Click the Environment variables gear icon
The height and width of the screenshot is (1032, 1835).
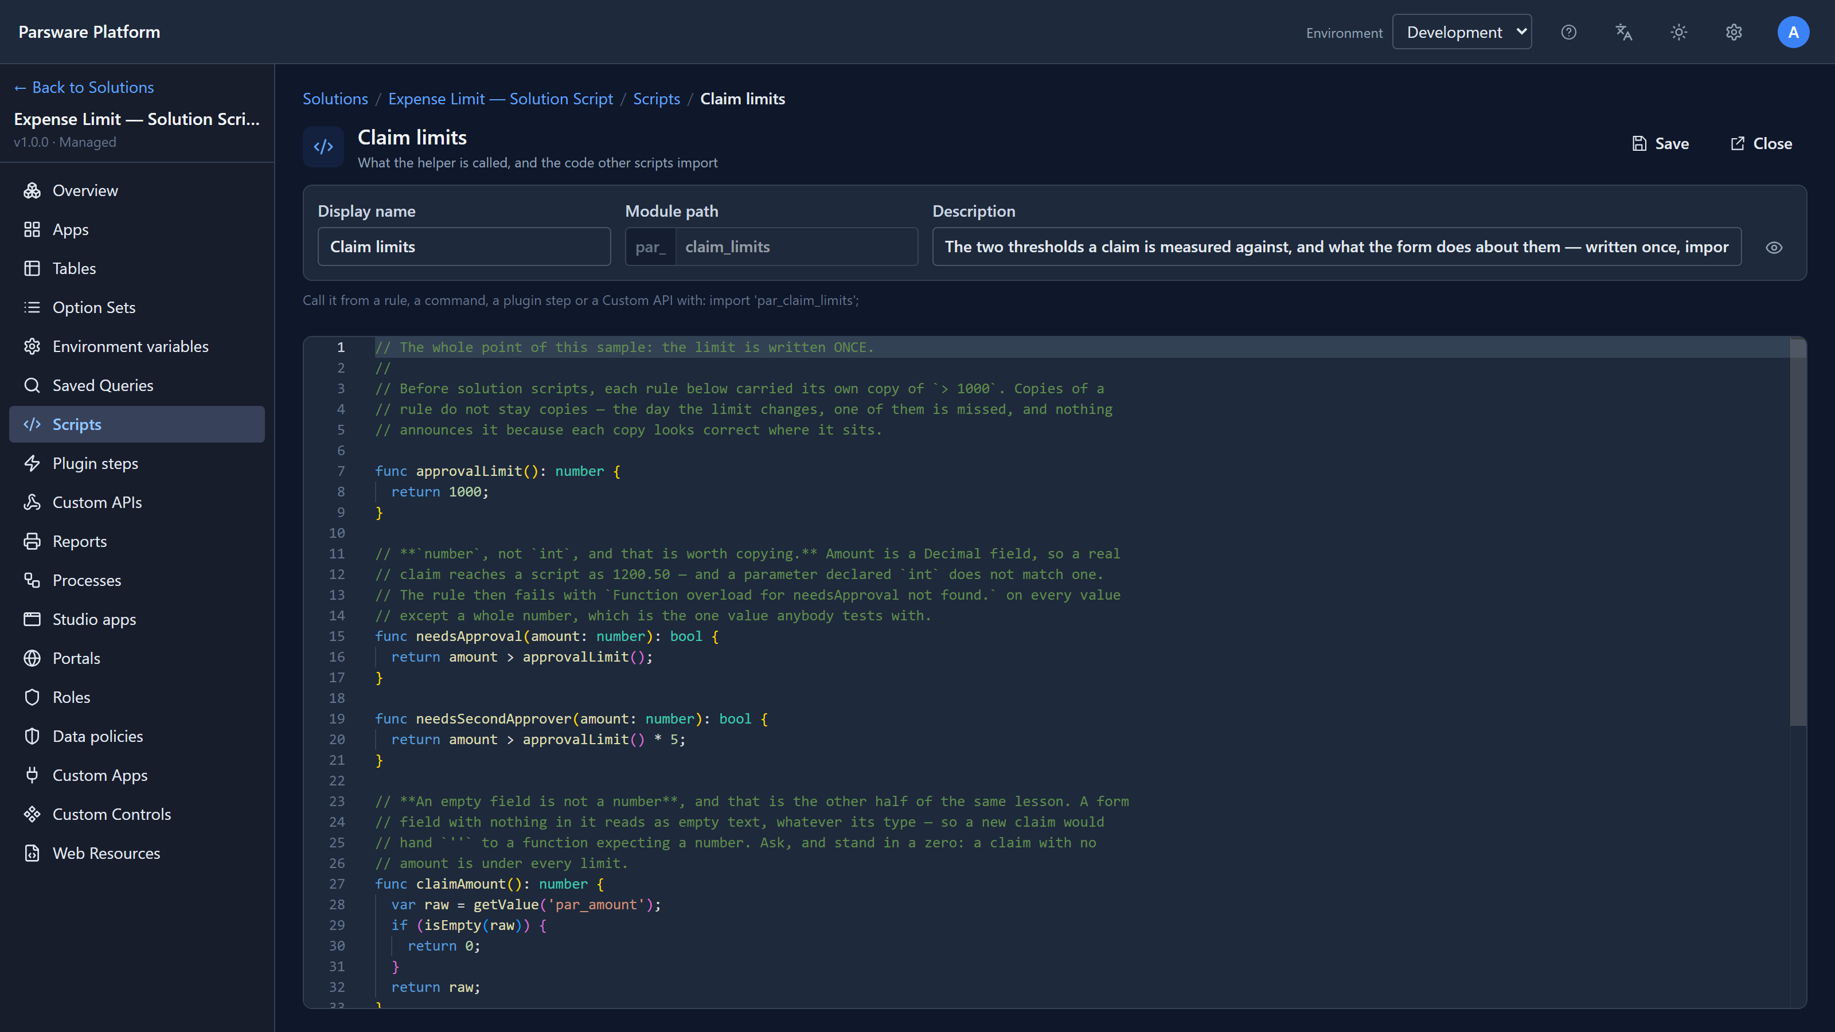click(x=32, y=346)
